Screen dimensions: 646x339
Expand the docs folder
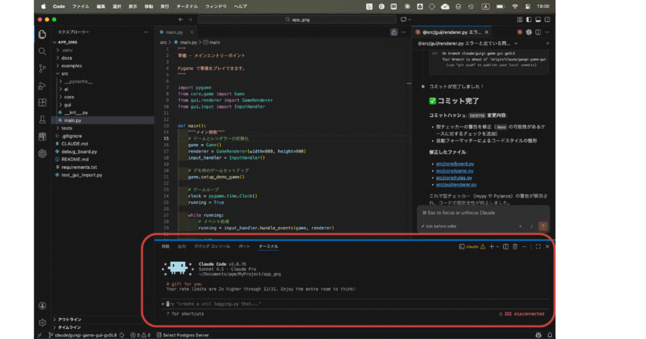coord(66,57)
